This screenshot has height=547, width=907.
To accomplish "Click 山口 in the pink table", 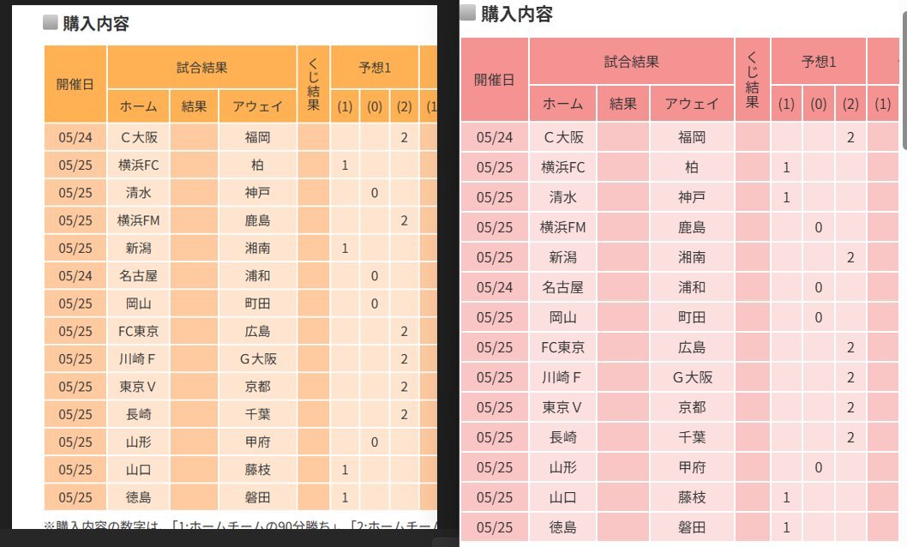I will tap(563, 498).
